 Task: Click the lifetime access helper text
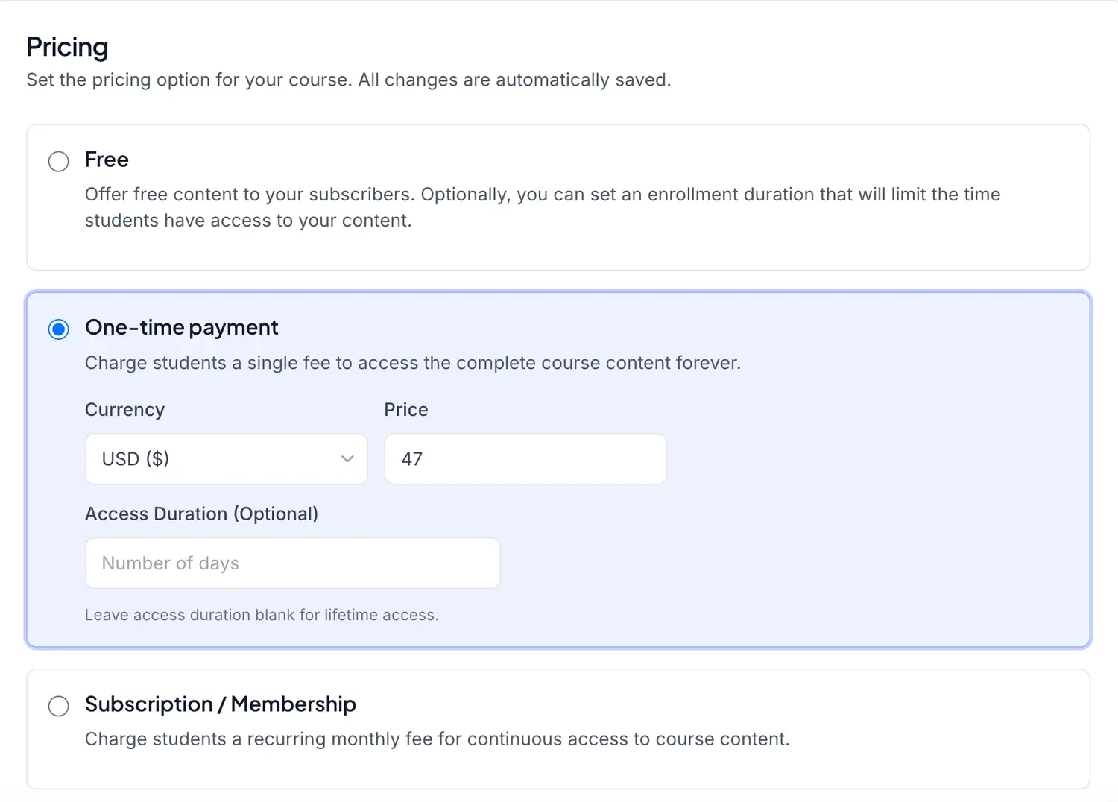261,615
